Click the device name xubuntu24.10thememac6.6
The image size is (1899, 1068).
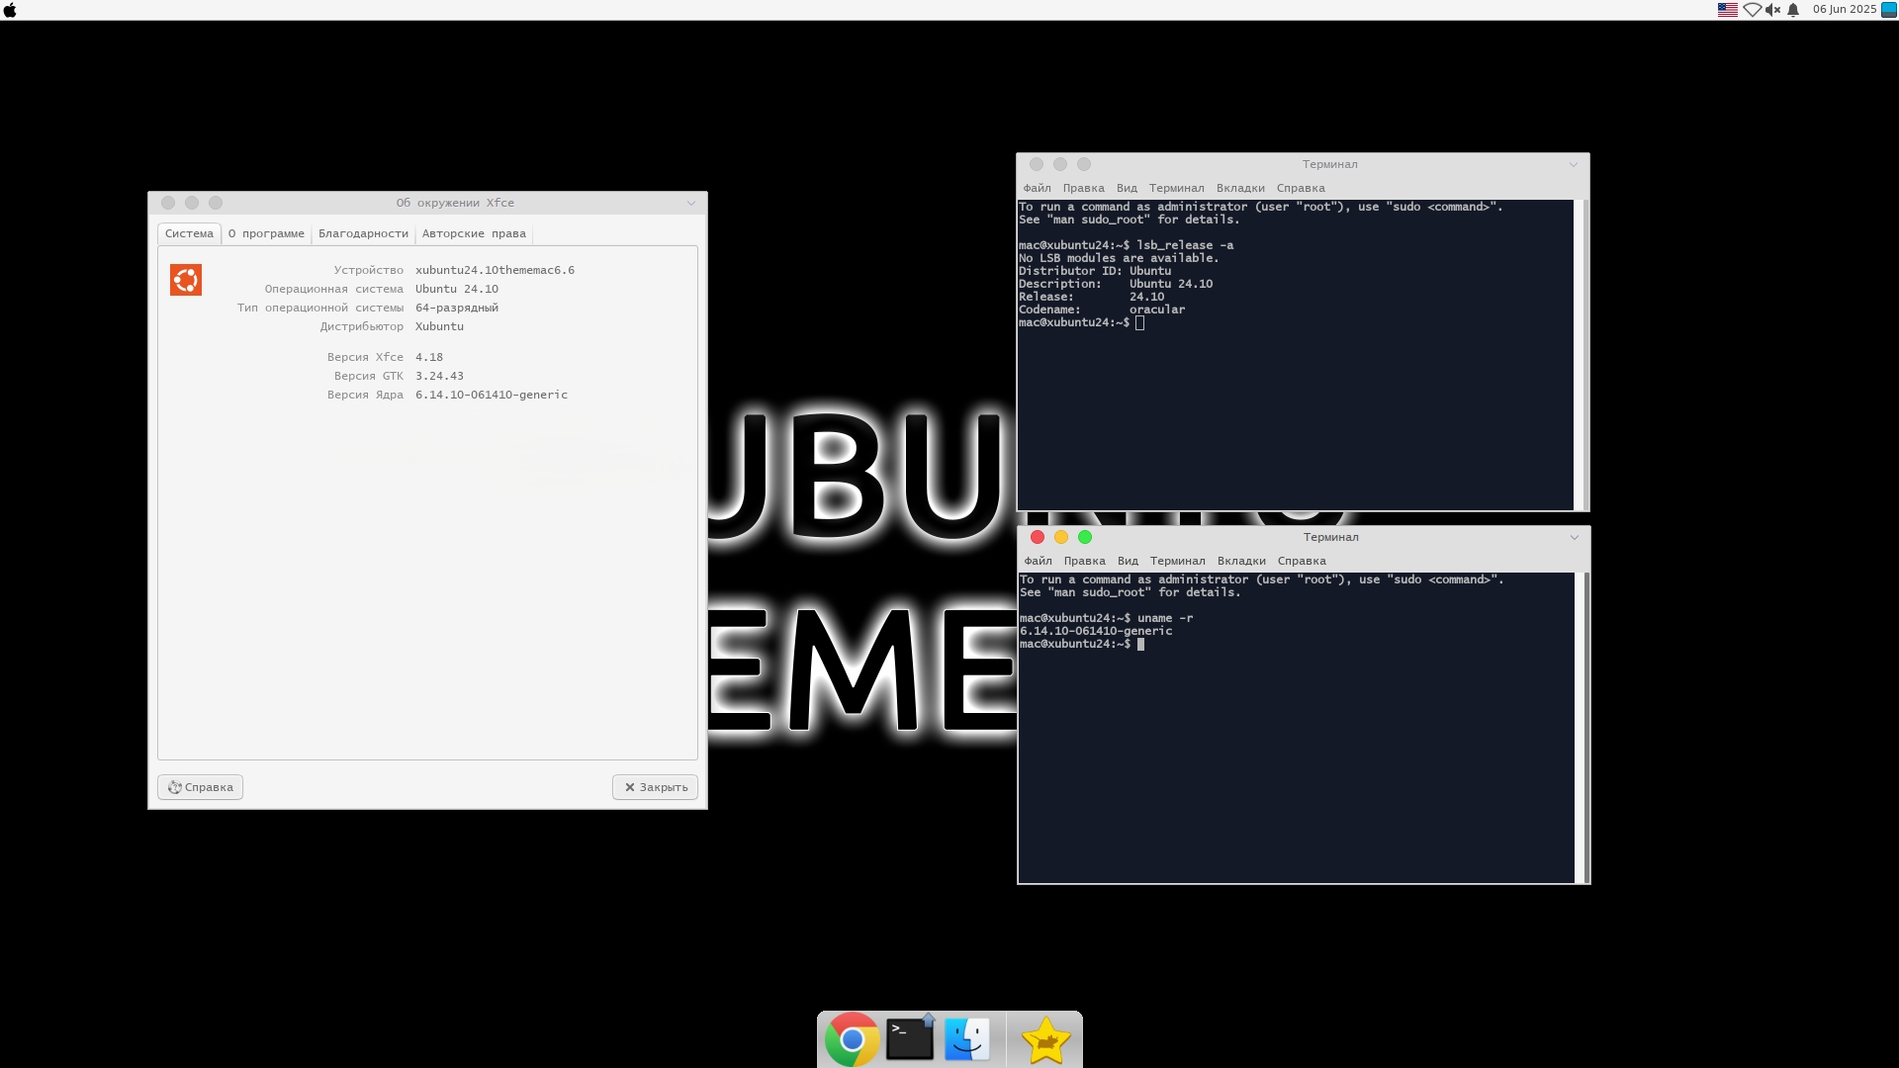point(495,270)
